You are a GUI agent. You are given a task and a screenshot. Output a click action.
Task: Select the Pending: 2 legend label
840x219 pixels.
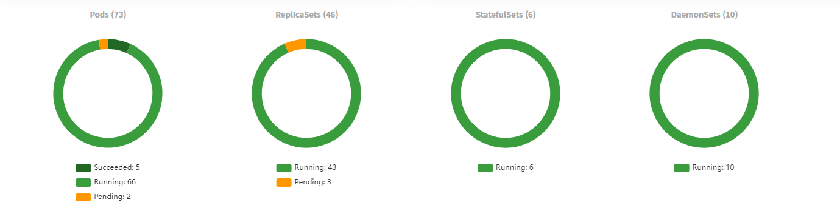click(x=113, y=197)
